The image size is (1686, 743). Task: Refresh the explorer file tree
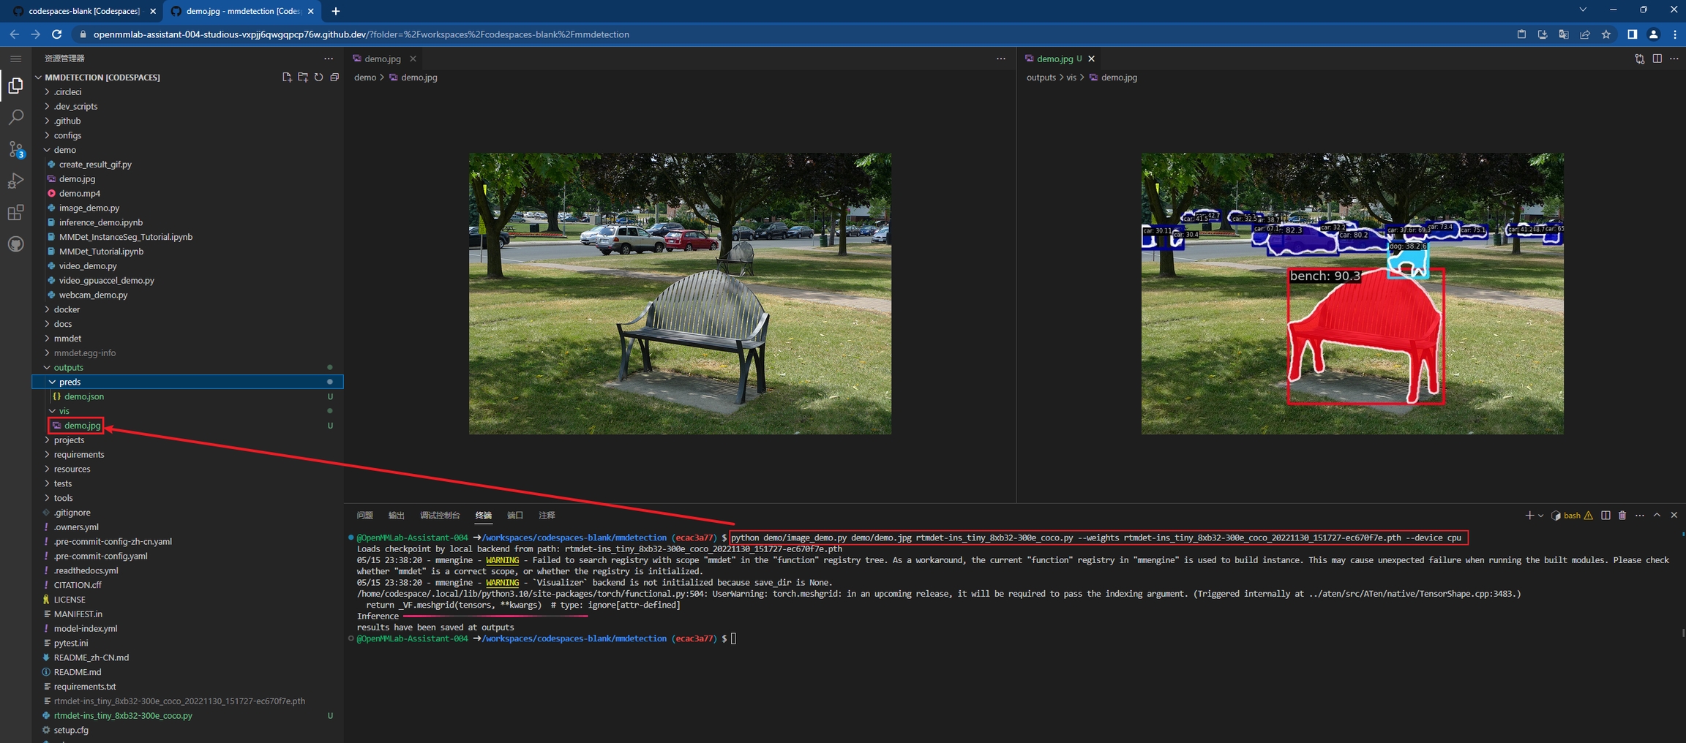coord(319,78)
